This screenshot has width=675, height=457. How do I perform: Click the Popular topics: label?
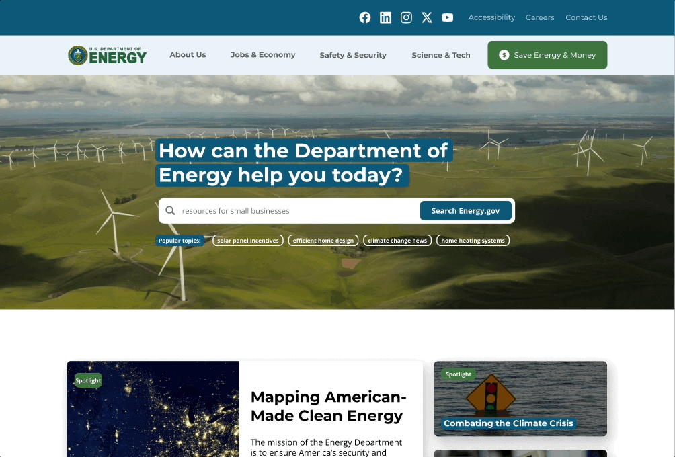tap(180, 241)
